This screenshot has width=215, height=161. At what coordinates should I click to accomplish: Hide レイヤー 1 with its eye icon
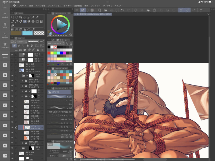point(12,153)
